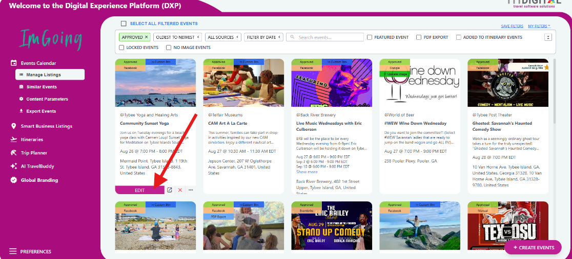Click the @Back River Brewery venue text
This screenshot has width=572, height=259.
click(316, 115)
